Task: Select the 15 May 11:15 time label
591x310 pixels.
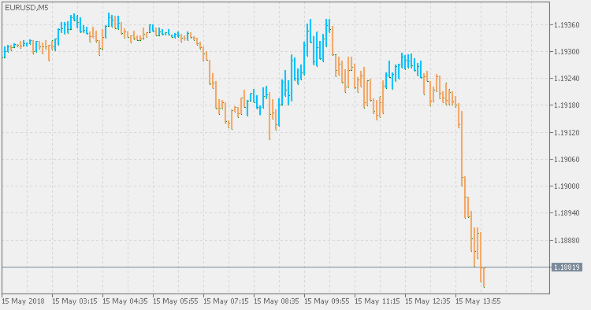Action: [x=377, y=301]
